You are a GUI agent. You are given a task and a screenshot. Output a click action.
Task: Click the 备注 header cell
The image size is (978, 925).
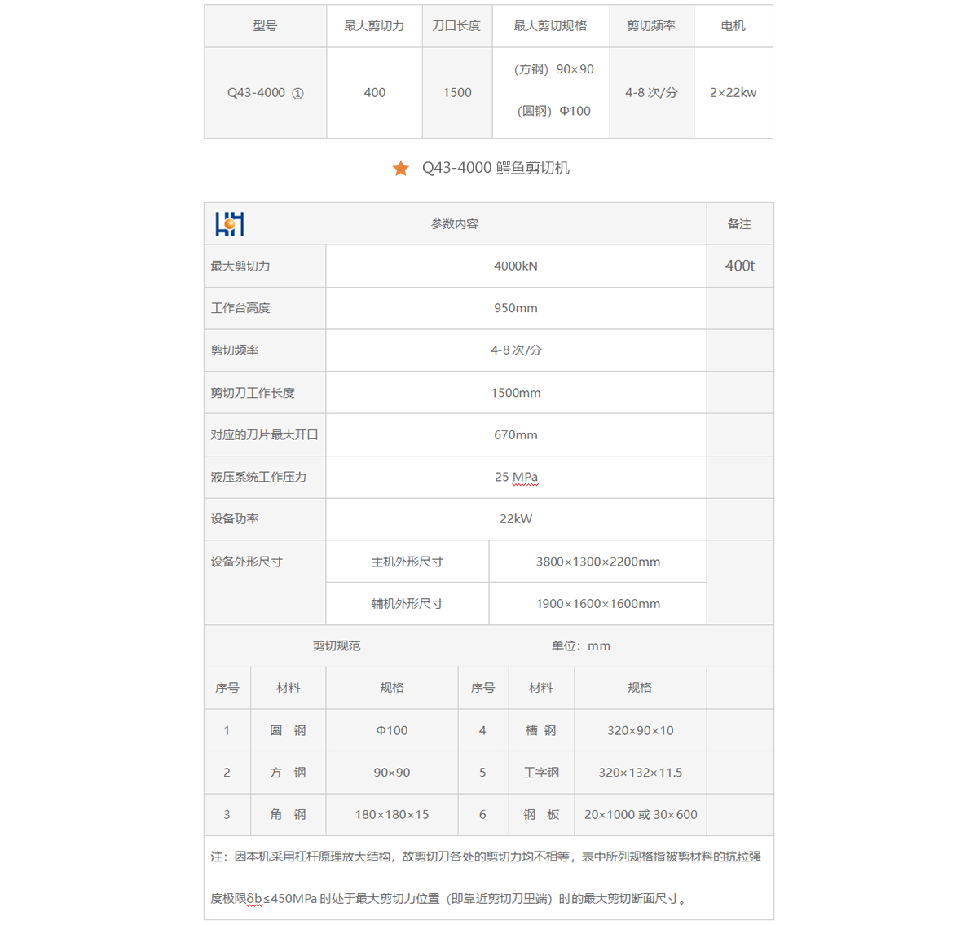[x=739, y=224]
